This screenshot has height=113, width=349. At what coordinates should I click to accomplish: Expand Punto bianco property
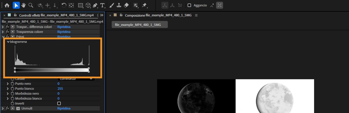pos(8,89)
